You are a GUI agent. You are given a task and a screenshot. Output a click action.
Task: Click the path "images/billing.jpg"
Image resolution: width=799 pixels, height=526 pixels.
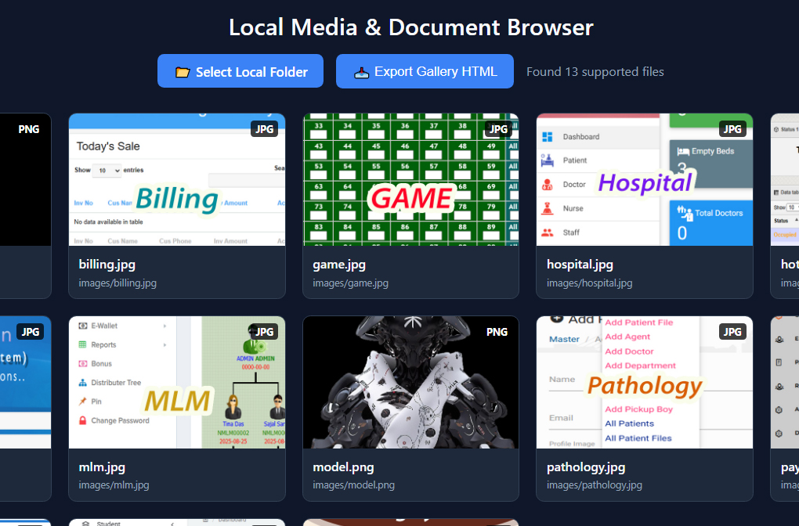pyautogui.click(x=117, y=283)
